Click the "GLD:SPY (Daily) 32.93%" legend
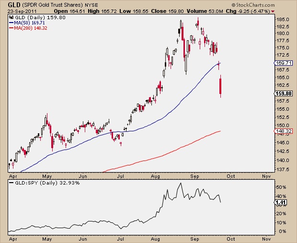The height and width of the screenshot is (243, 297). tap(45, 183)
